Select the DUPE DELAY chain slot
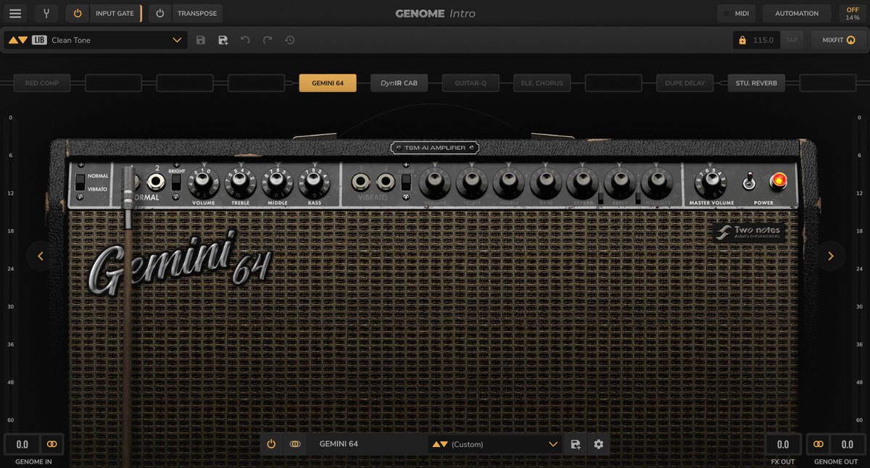This screenshot has width=870, height=468. point(685,83)
